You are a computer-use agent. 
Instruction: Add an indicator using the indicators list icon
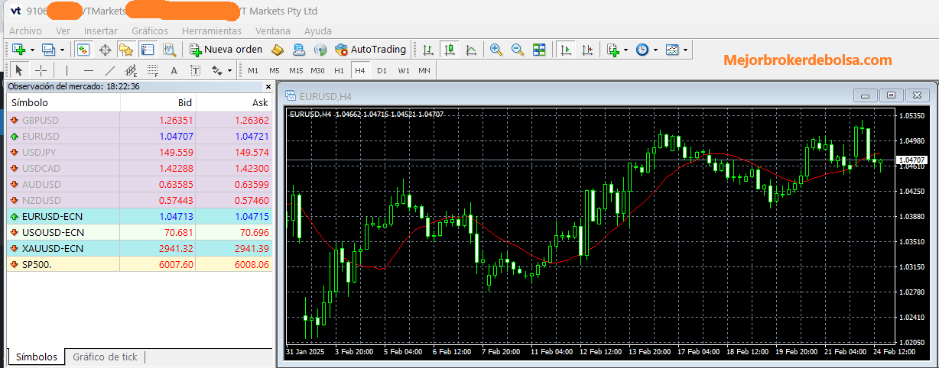tap(612, 50)
